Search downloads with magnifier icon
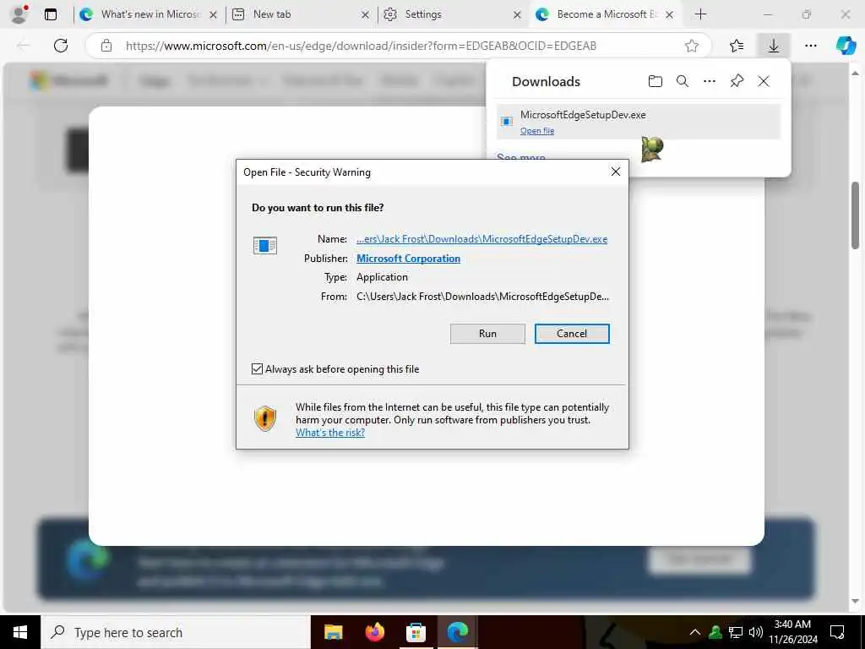The height and width of the screenshot is (649, 865). pyautogui.click(x=683, y=82)
